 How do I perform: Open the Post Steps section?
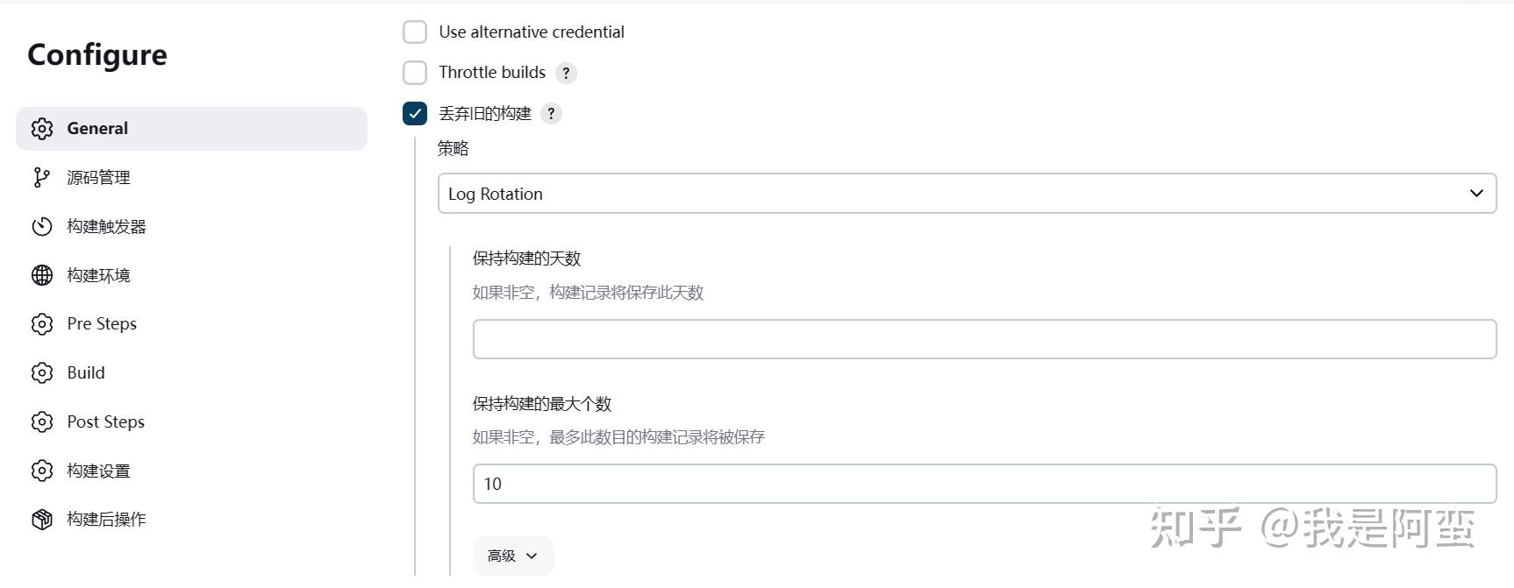click(104, 422)
